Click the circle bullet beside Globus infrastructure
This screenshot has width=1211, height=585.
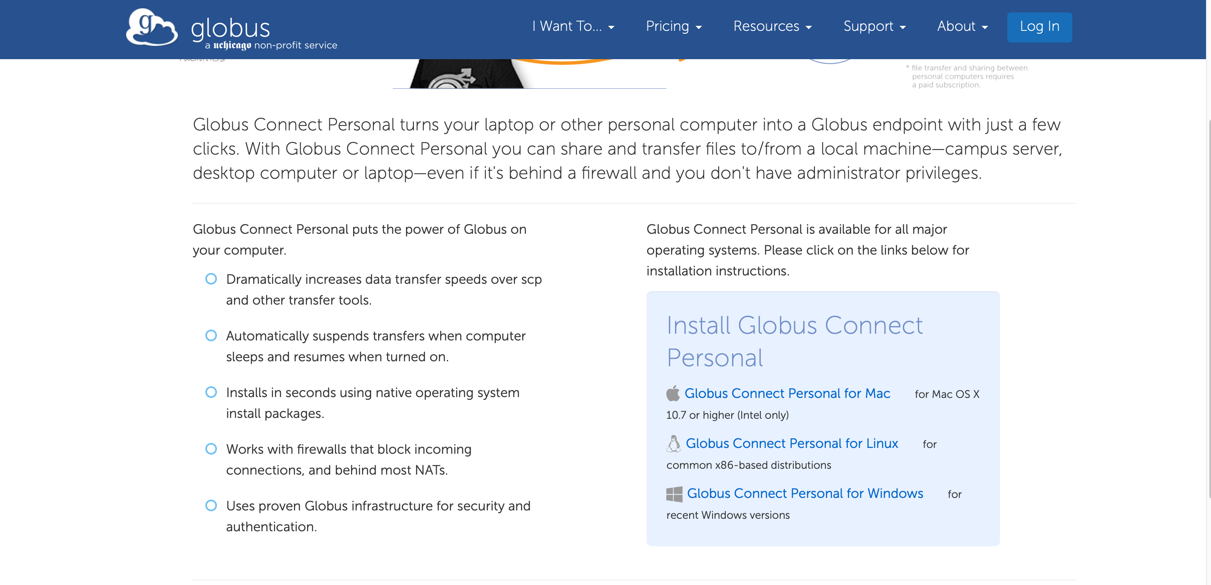point(211,505)
